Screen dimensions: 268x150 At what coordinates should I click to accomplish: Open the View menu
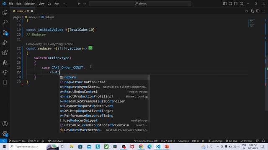tap(41, 4)
